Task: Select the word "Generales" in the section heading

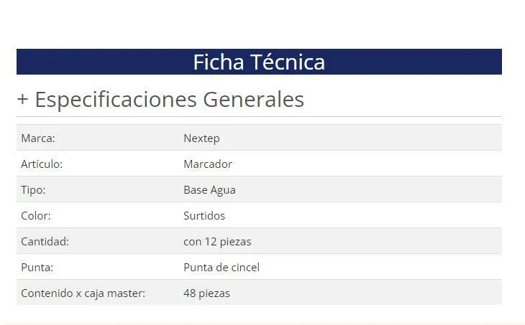Action: pyautogui.click(x=253, y=100)
